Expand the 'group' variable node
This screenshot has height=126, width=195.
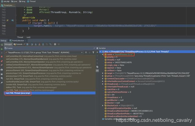tap(103, 76)
